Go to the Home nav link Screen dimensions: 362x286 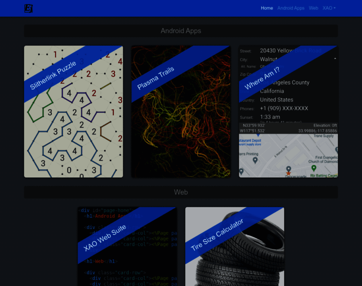[x=267, y=8]
